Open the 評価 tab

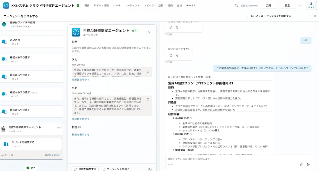tap(170, 5)
